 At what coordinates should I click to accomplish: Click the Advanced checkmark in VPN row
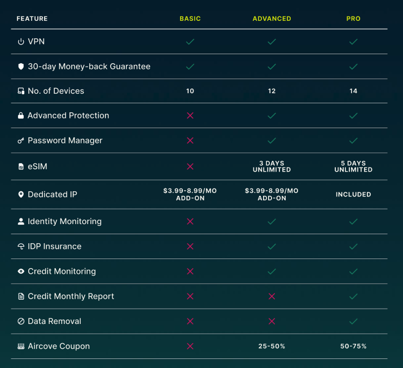pos(271,42)
